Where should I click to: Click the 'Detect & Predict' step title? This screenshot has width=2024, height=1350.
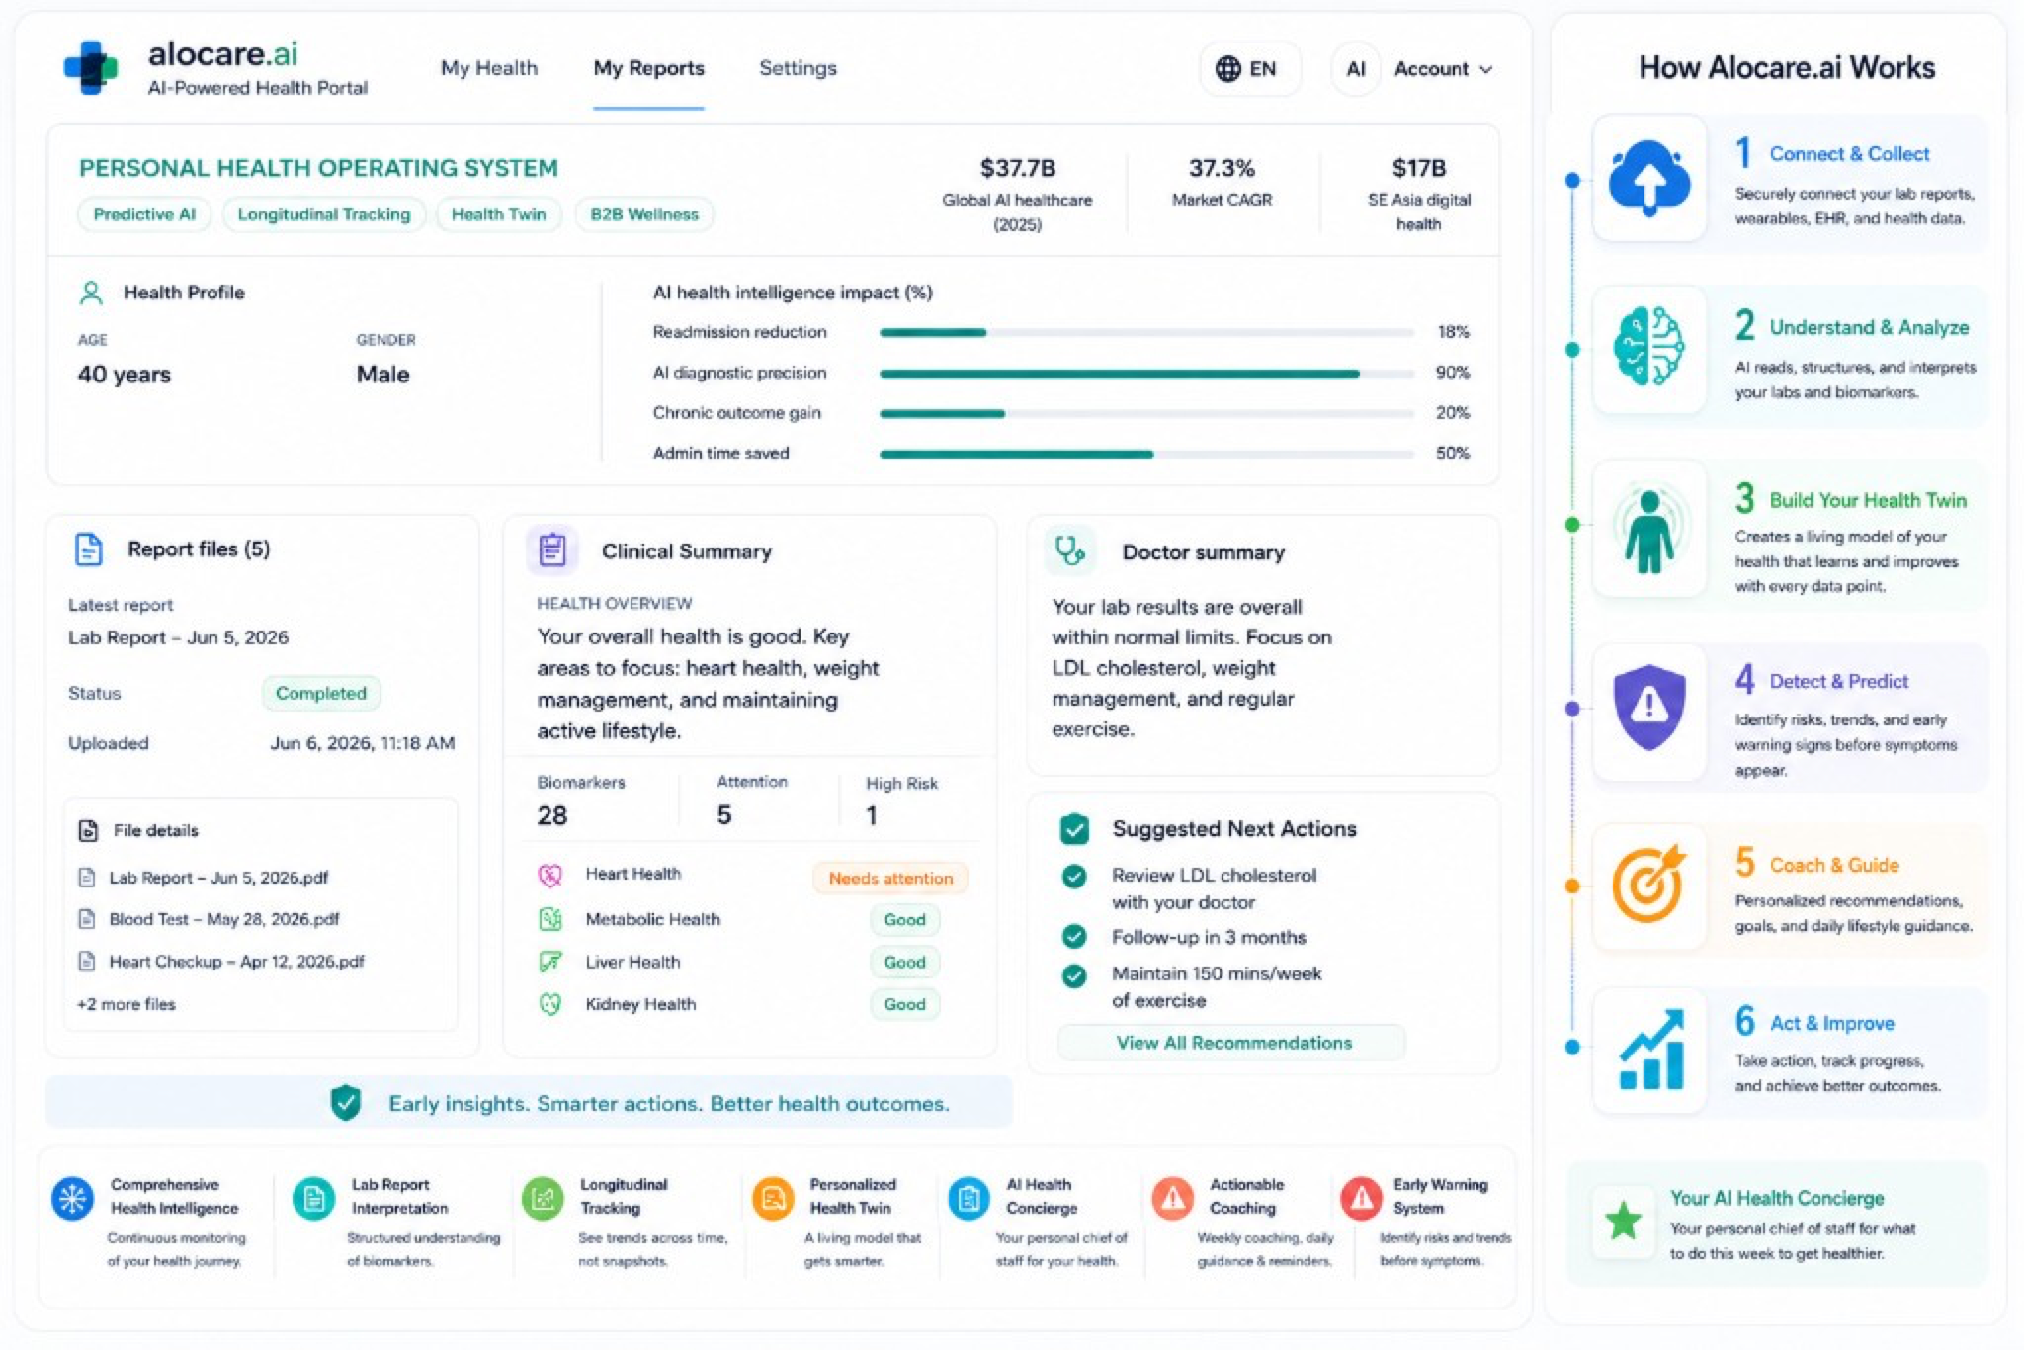click(x=1838, y=681)
